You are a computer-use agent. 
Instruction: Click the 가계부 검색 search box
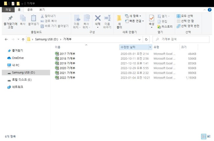181,39
